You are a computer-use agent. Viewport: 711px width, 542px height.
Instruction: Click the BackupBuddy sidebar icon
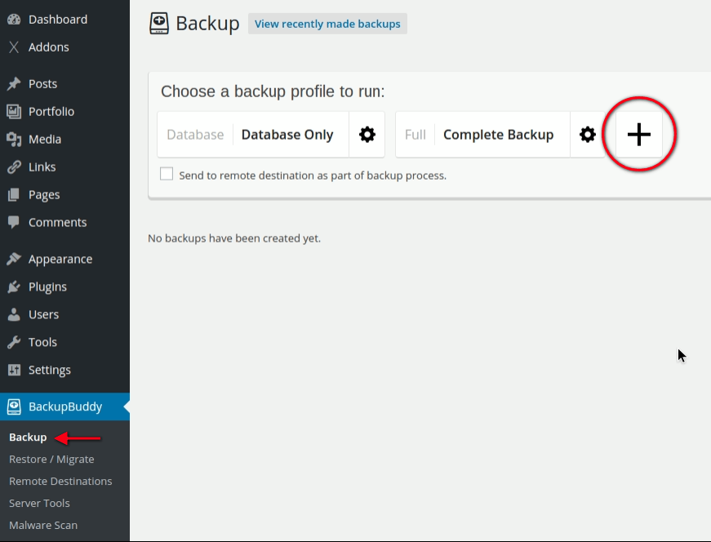14,406
